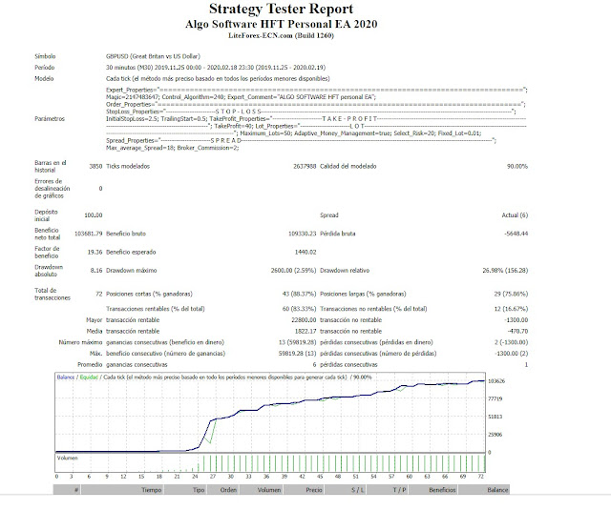Click the Orden column header

[223, 490]
